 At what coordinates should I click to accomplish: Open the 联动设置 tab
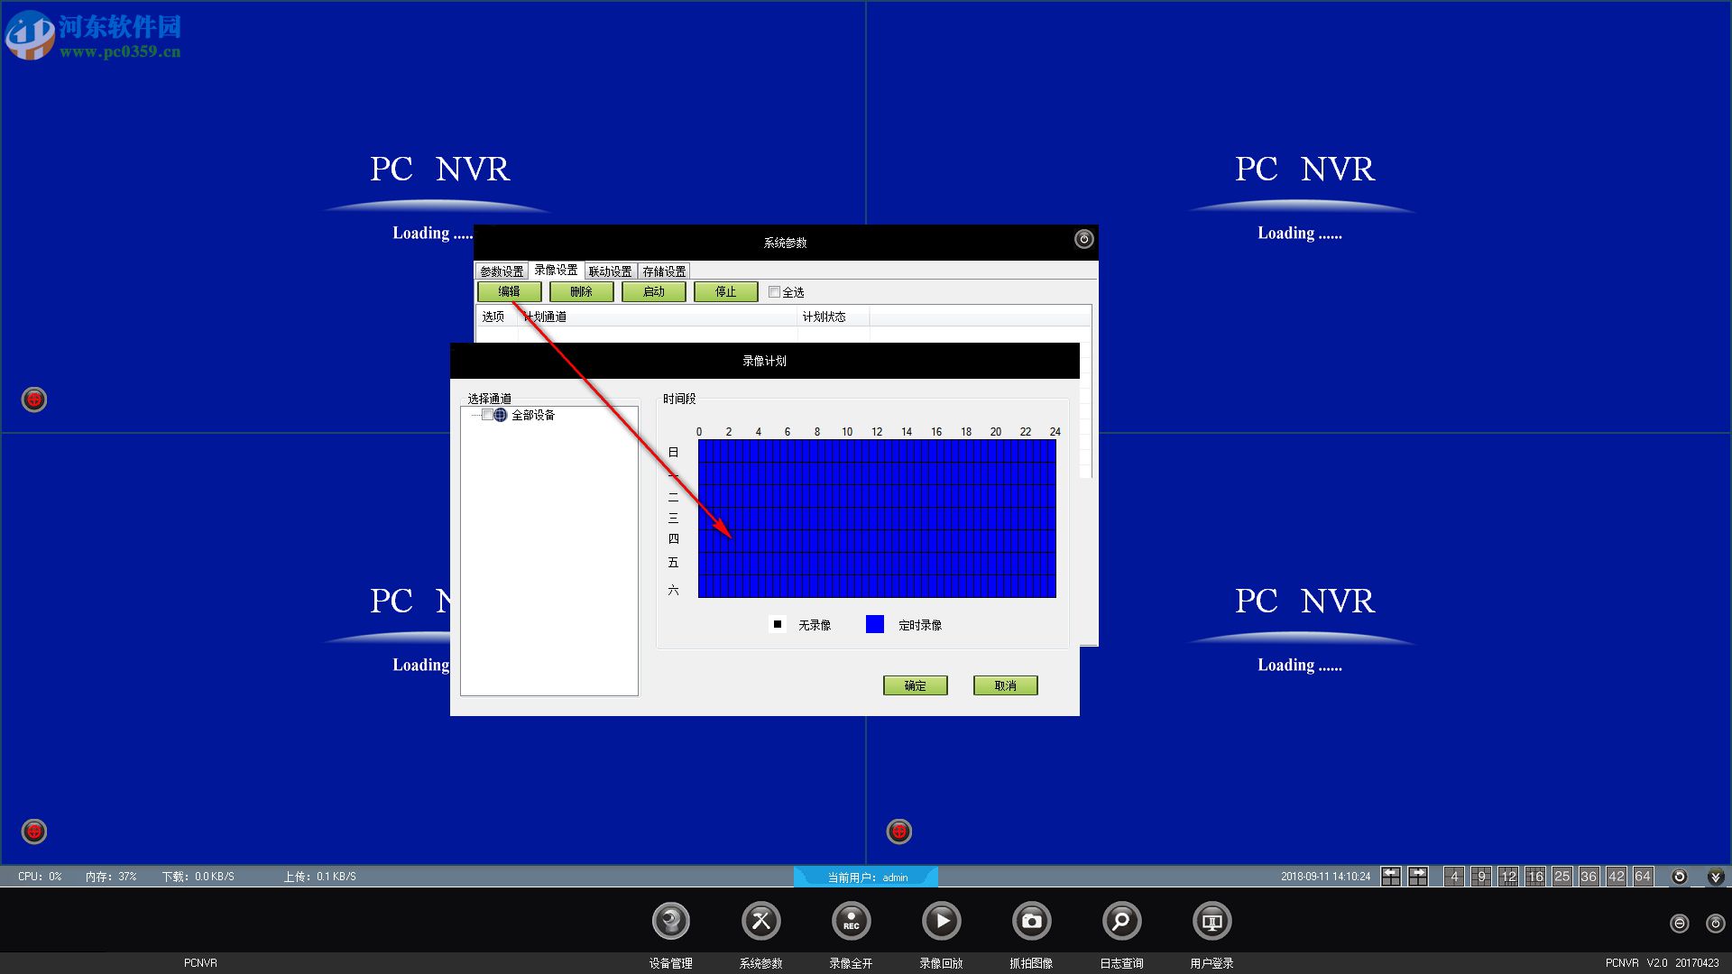click(x=610, y=271)
